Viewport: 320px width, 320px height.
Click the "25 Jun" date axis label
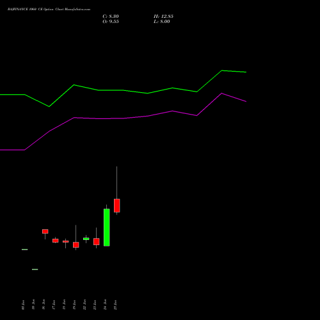[115, 305]
